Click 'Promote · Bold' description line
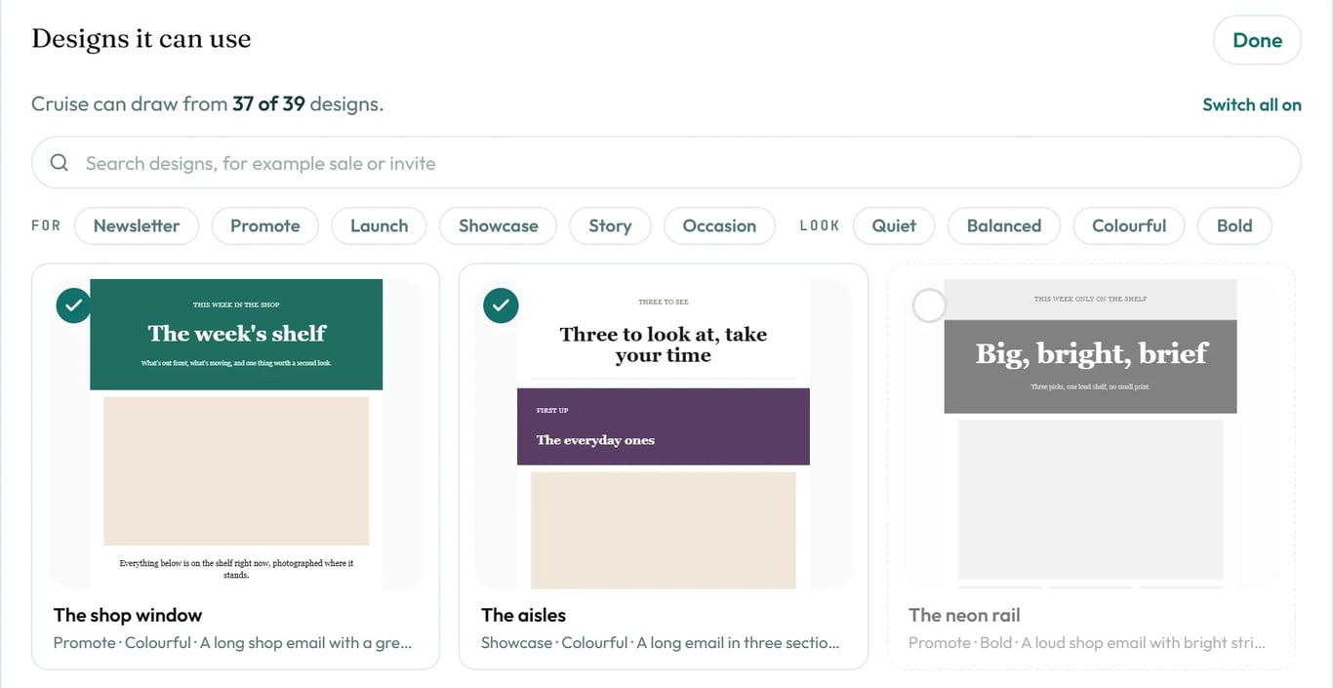This screenshot has width=1333, height=688. [1087, 643]
